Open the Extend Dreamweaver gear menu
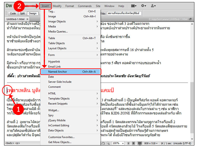The height and width of the screenshot is (147, 199). click(x=143, y=6)
